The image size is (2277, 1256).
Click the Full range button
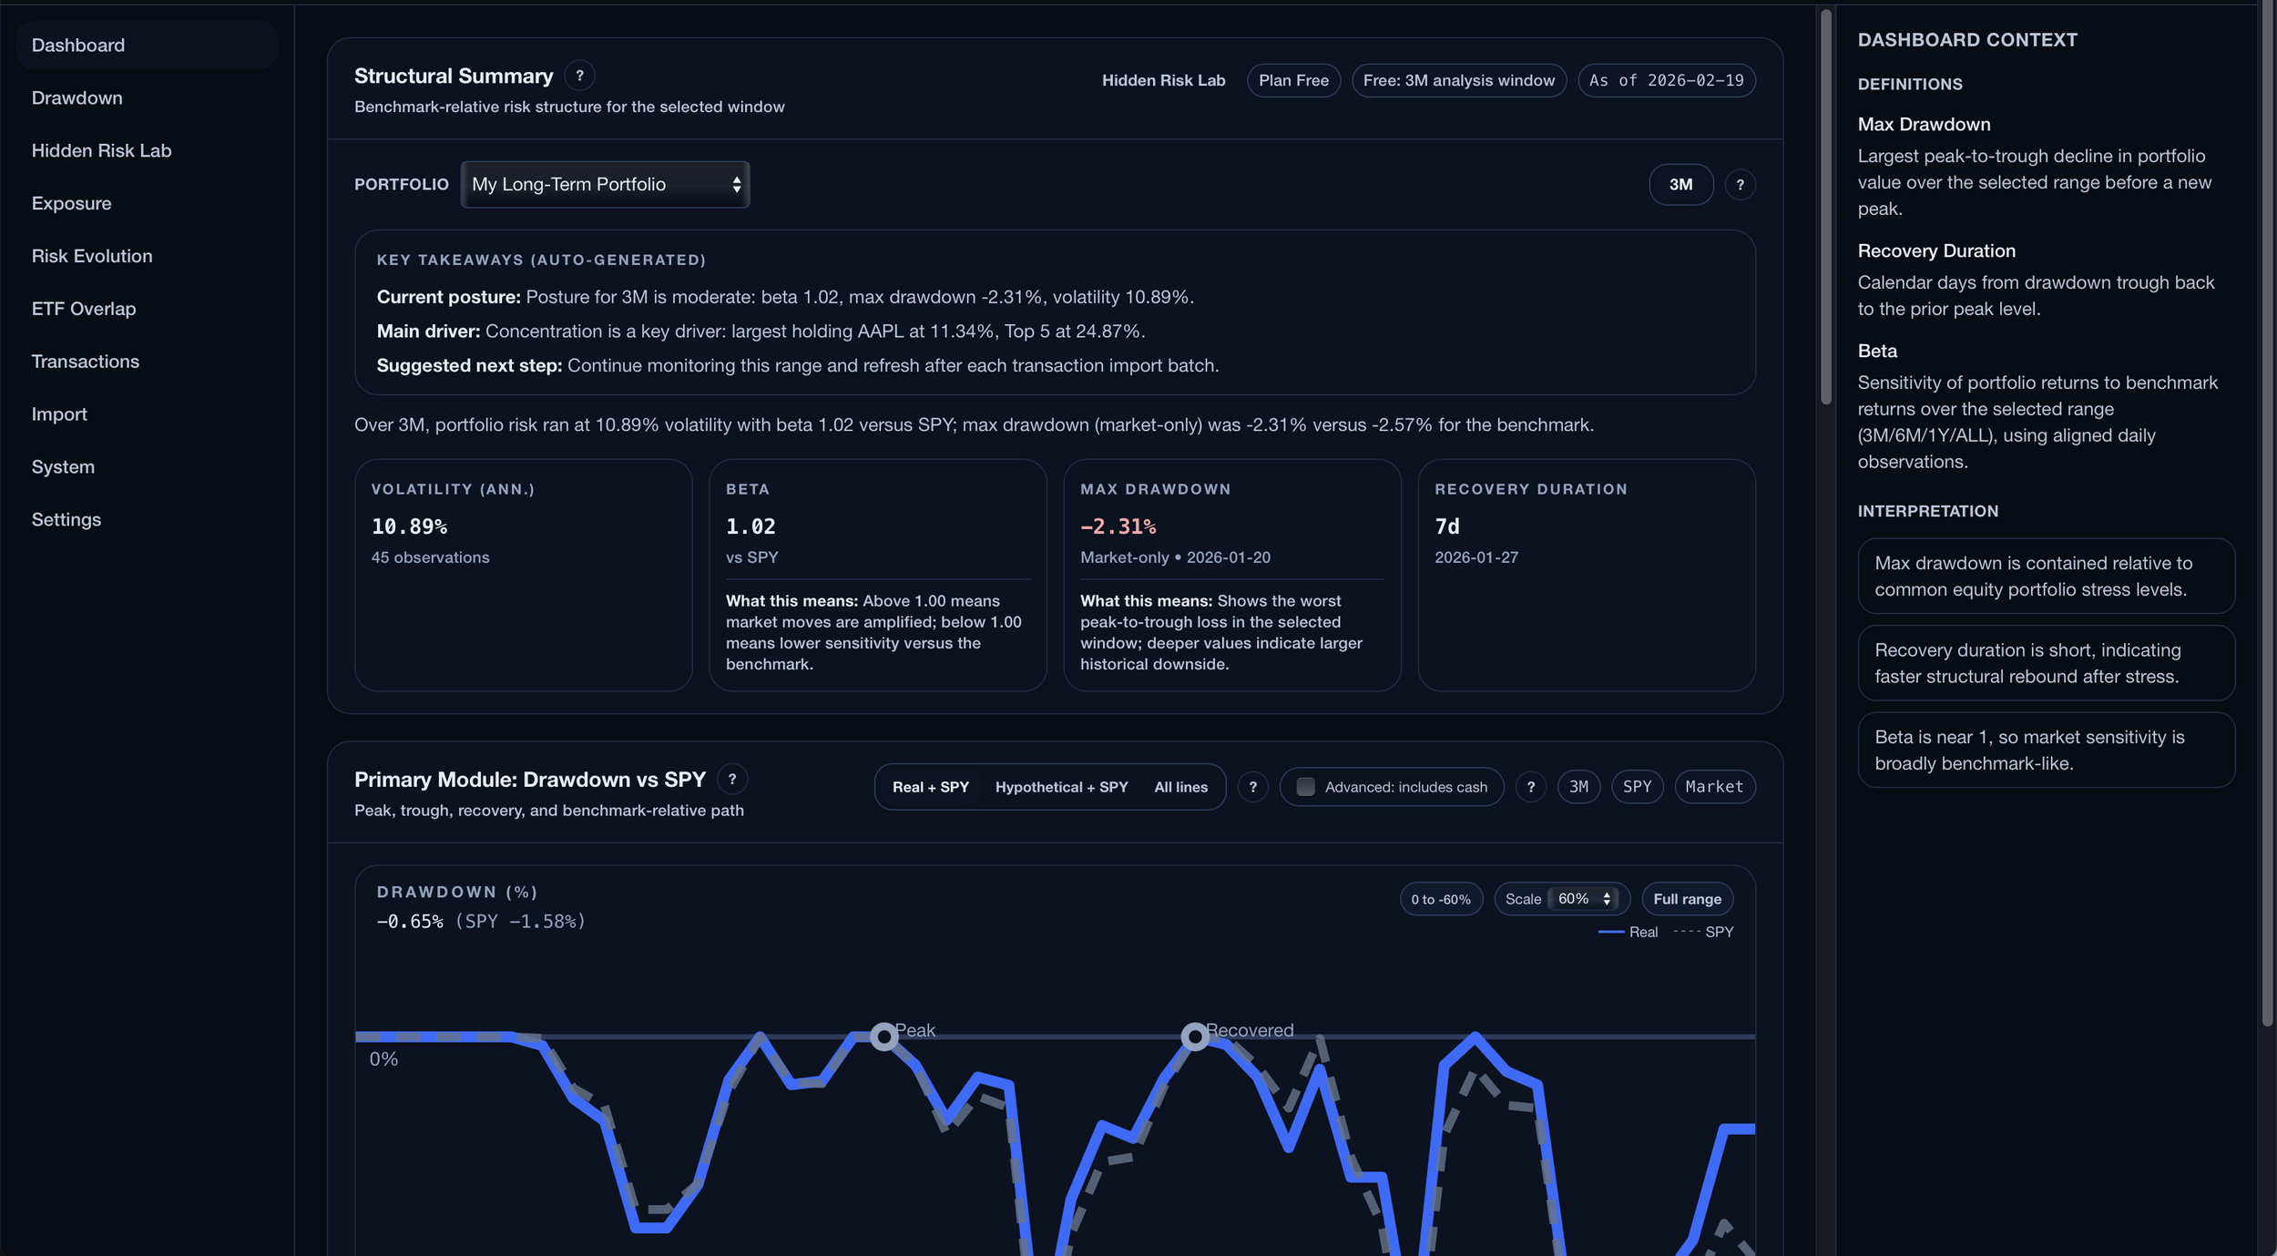(1687, 899)
